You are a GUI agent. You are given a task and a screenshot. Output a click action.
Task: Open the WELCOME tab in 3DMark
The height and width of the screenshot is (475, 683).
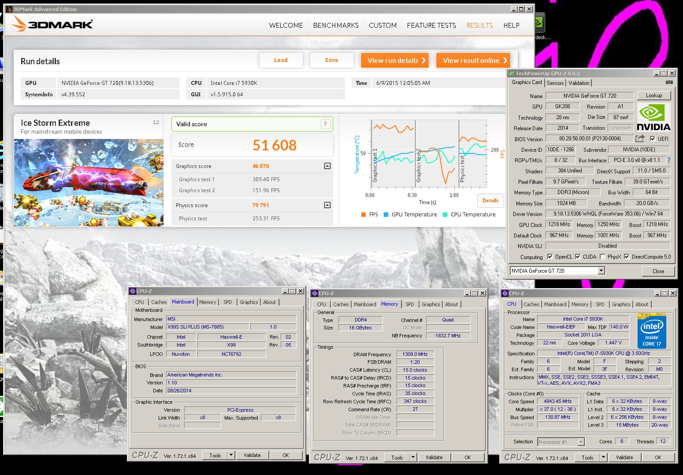click(286, 26)
